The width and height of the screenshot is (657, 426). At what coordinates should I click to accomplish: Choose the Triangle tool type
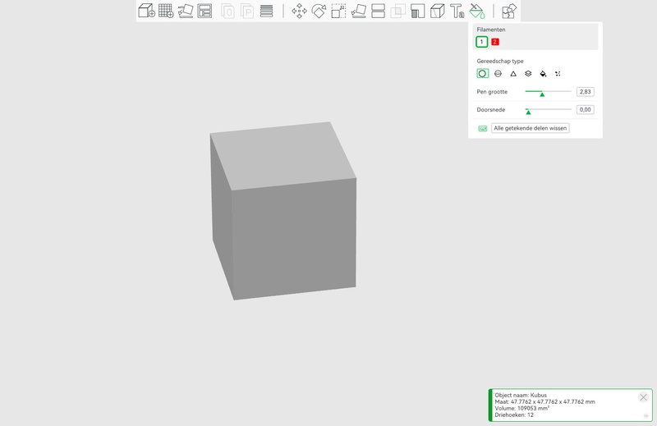(512, 74)
